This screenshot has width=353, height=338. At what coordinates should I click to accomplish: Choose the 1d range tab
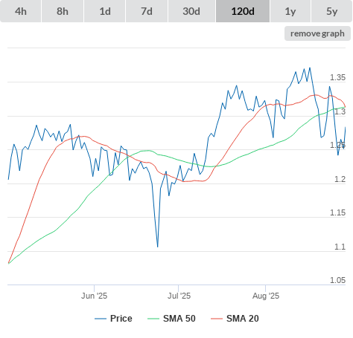tap(105, 11)
